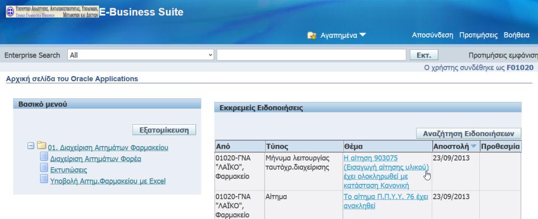Click the Προθεσμία column header
Viewport: 538px width, 219px height.
coord(500,147)
